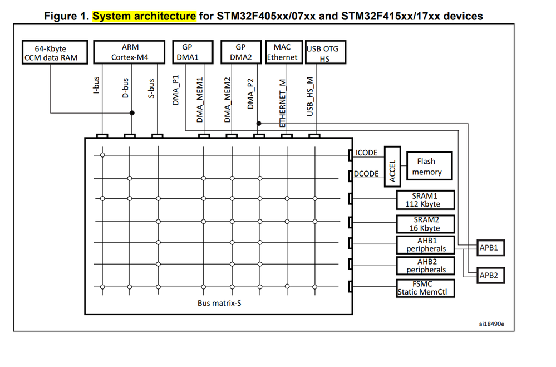
Task: Click the 'ETHERNET_M' label
Action: (x=282, y=103)
